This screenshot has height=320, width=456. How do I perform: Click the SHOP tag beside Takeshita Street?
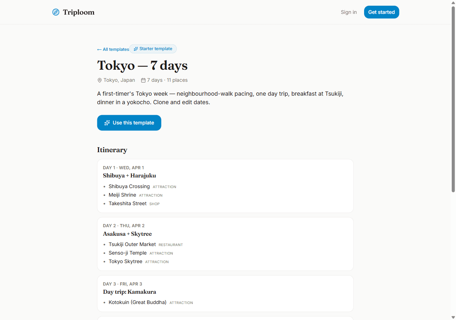[x=155, y=204]
